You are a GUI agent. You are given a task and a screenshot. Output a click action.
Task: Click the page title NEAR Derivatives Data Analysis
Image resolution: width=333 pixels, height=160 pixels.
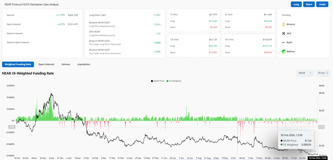(x=32, y=4)
